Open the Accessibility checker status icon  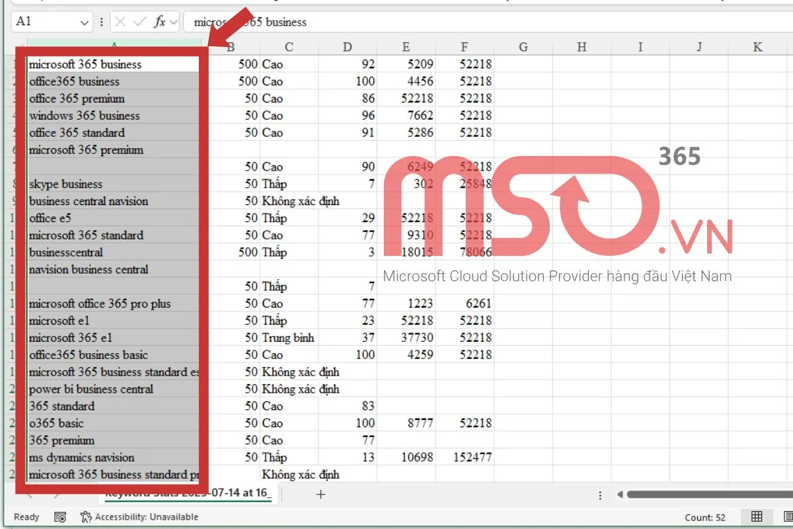(x=86, y=517)
